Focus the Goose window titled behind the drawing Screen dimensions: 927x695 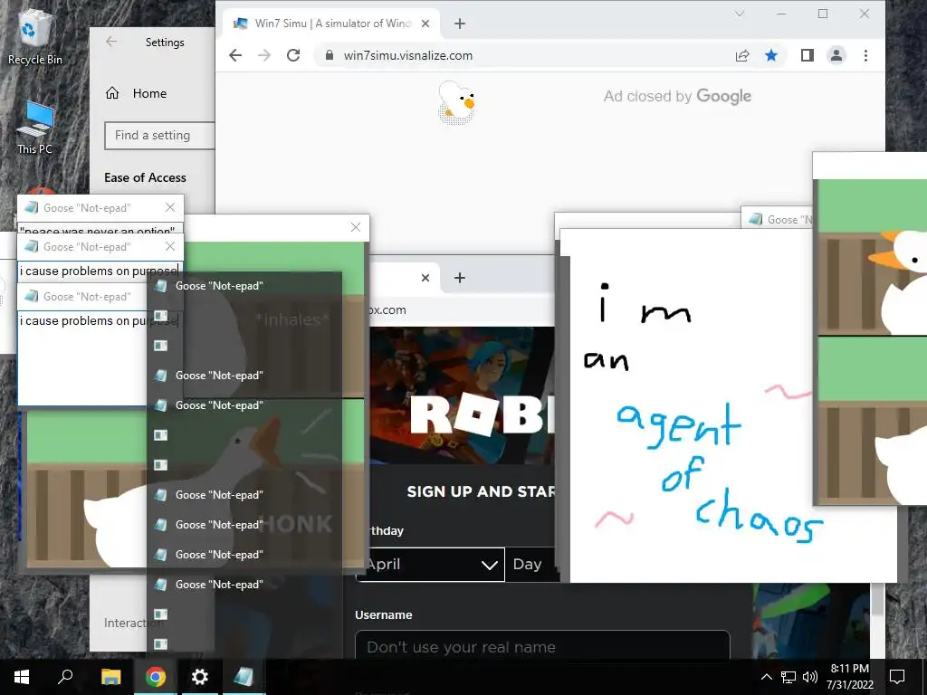click(x=777, y=219)
